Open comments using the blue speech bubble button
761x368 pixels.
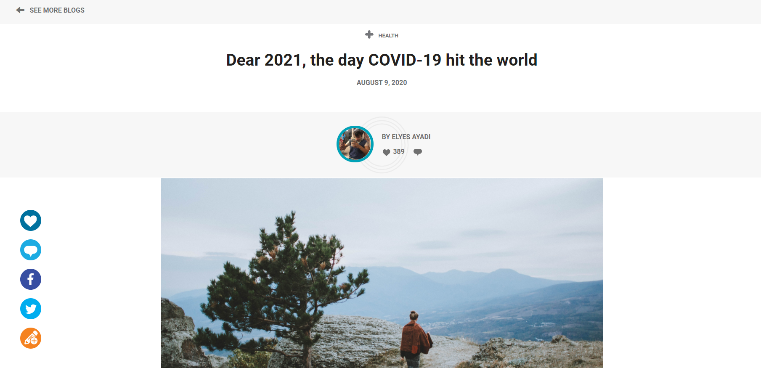pos(31,250)
